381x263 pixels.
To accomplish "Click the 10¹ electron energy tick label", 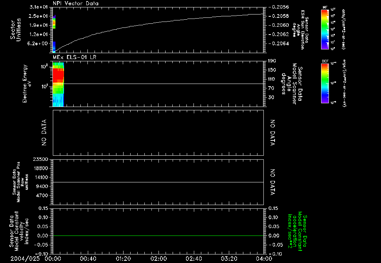I will tap(44, 86).
